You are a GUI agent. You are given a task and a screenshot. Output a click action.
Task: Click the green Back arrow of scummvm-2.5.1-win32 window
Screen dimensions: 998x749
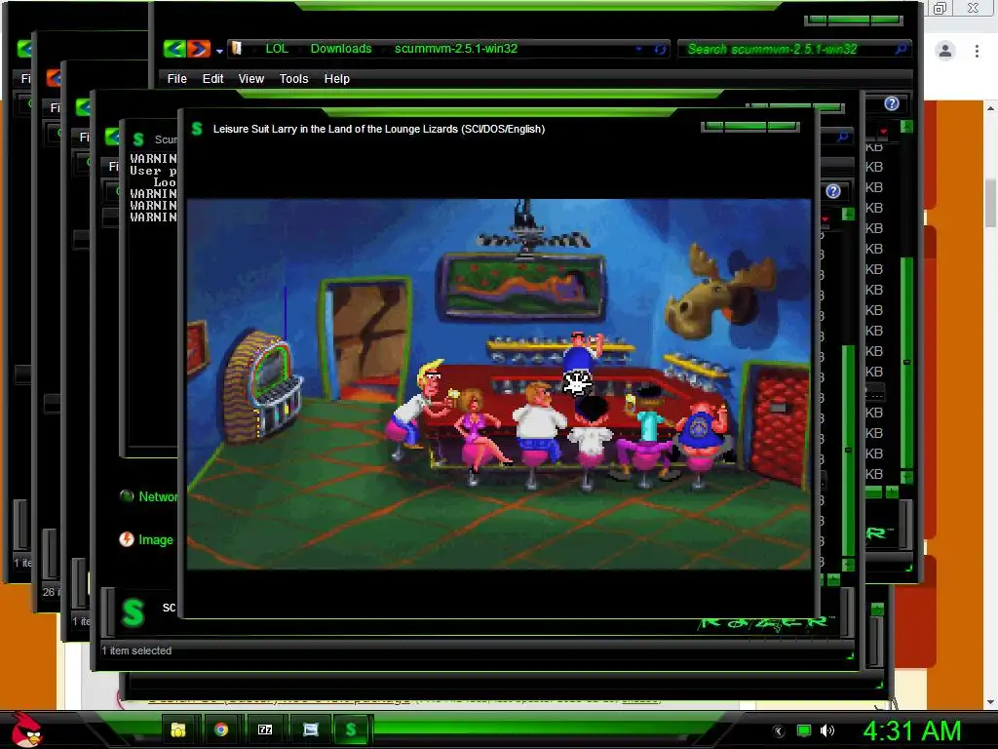pyautogui.click(x=173, y=49)
